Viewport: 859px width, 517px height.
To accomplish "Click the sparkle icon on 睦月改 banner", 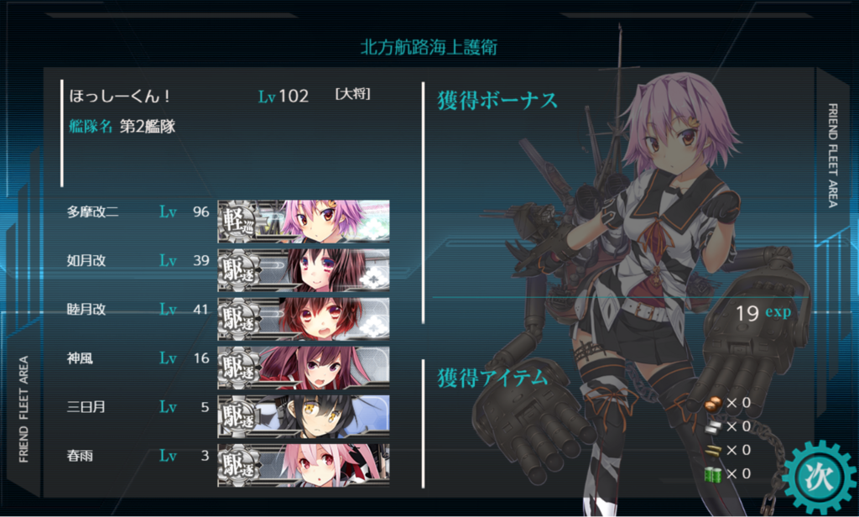I will 373,326.
